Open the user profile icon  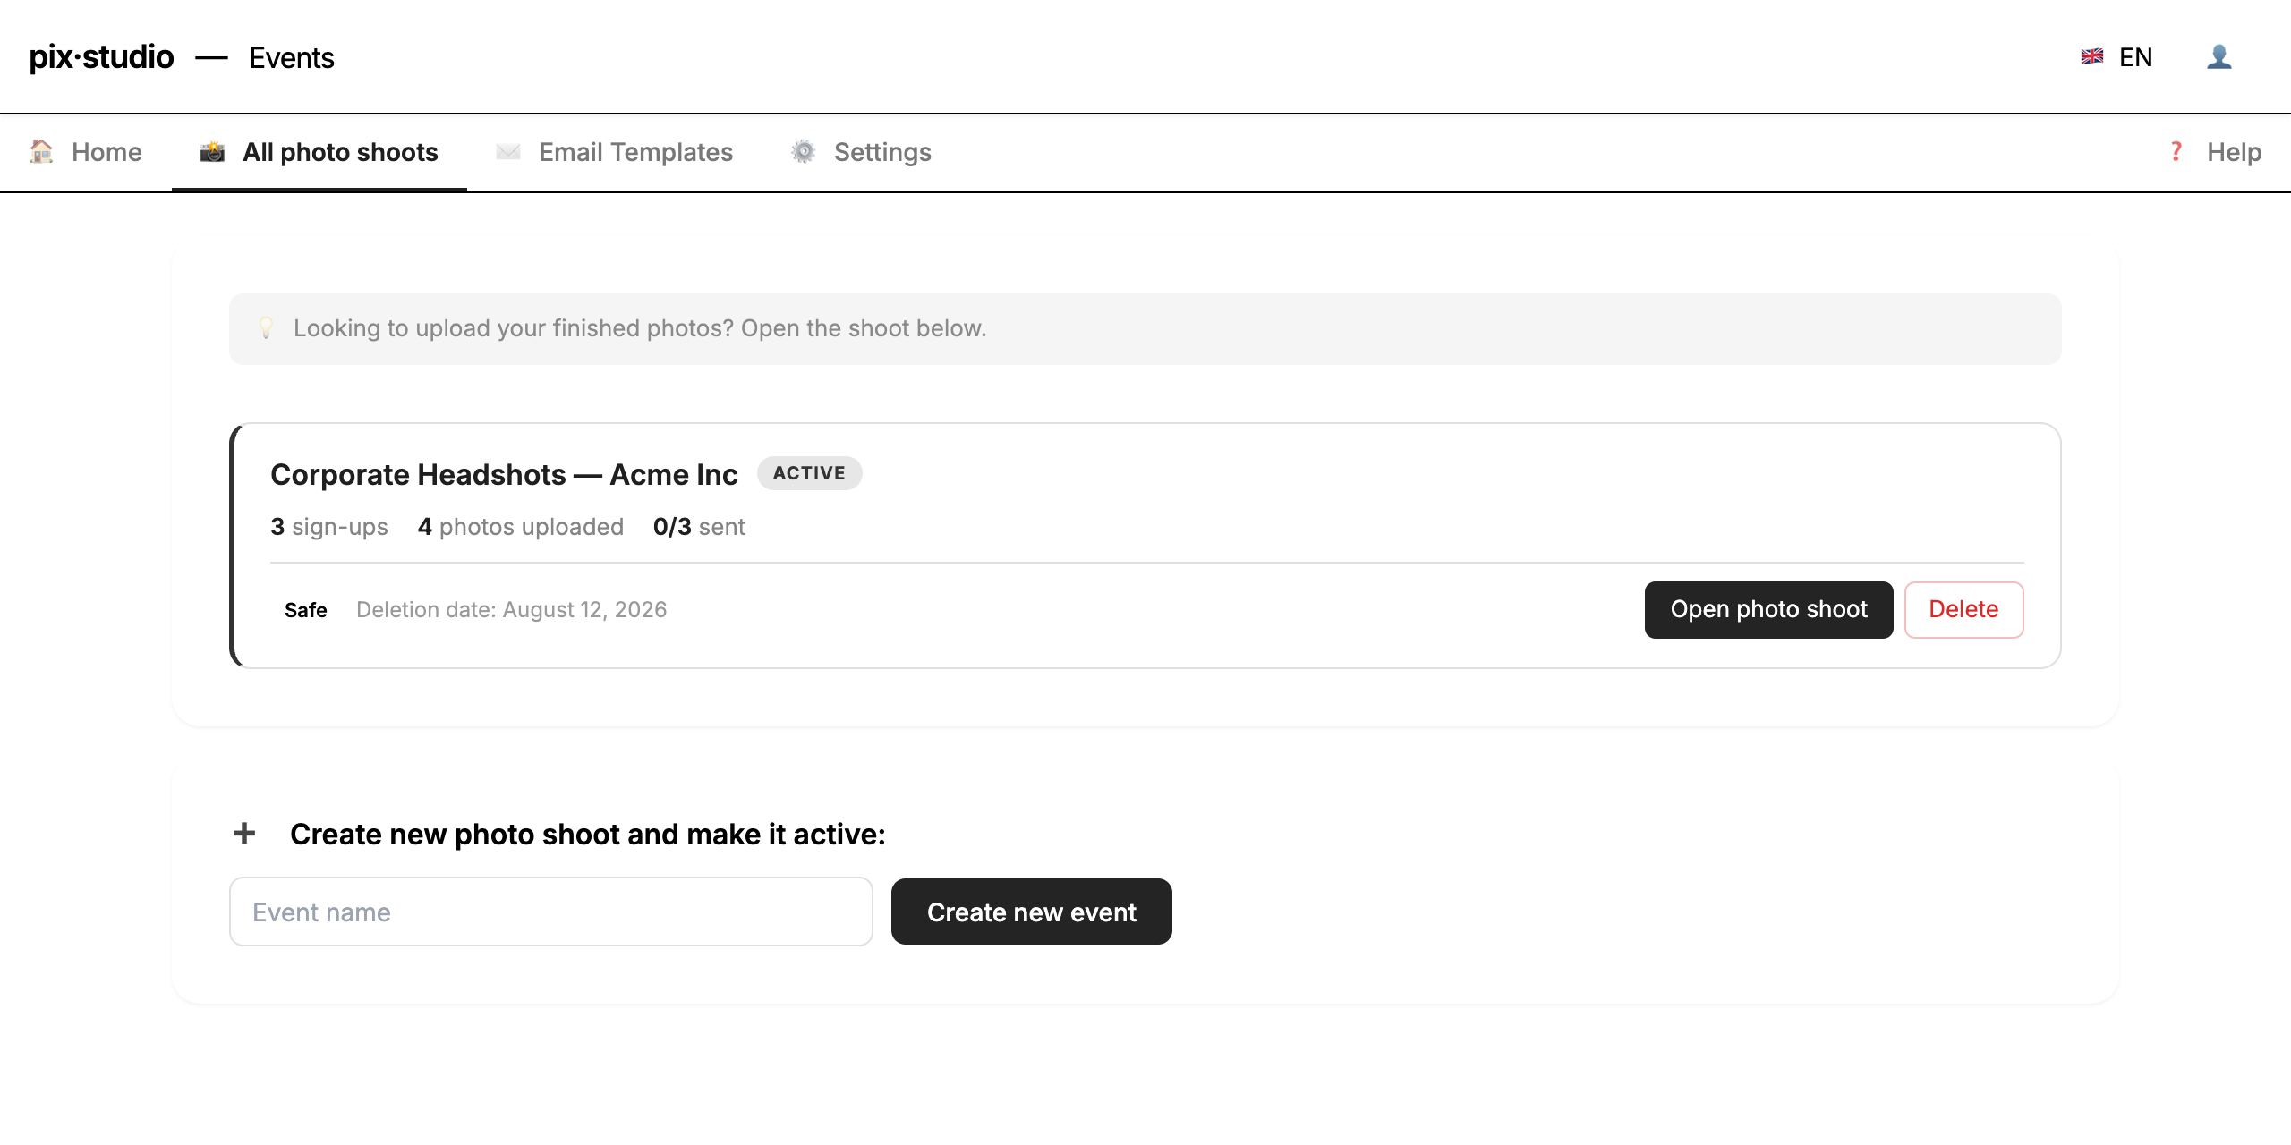point(2219,57)
